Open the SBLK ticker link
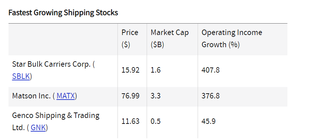Viewport: 314px width, 139px height. (21, 76)
